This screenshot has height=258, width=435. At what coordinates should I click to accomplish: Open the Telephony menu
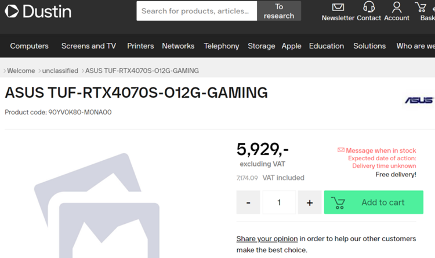tap(222, 46)
